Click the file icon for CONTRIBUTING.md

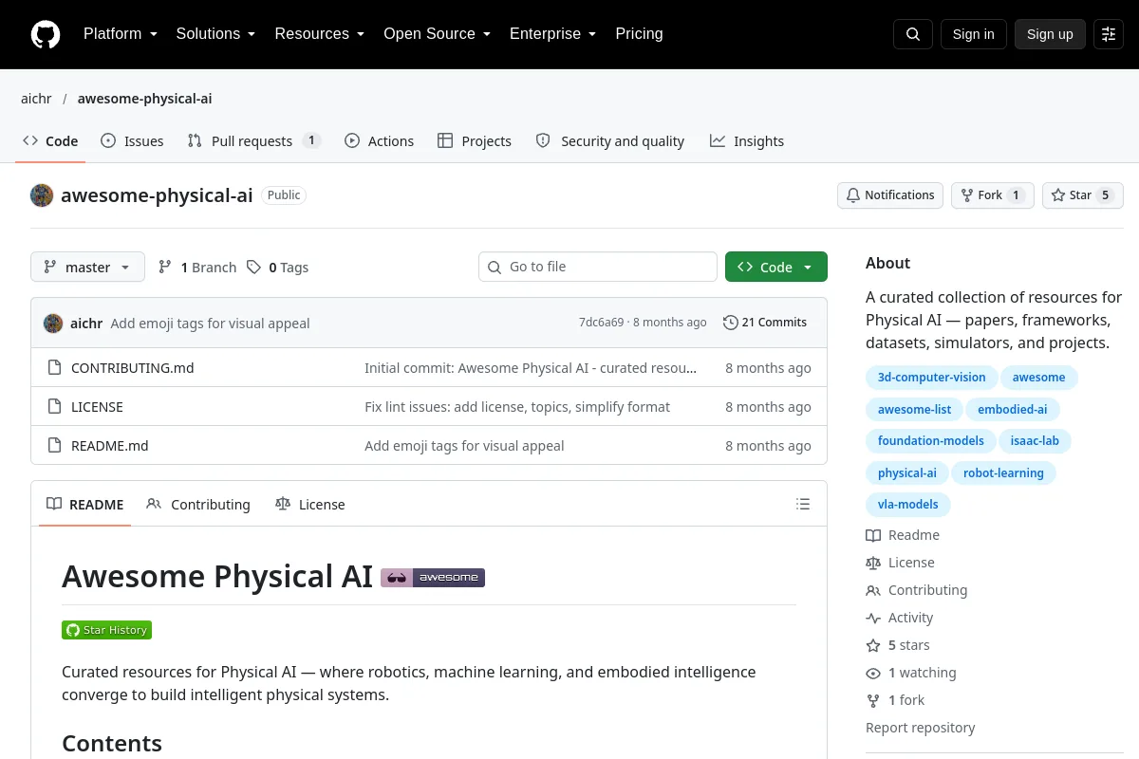[54, 368]
